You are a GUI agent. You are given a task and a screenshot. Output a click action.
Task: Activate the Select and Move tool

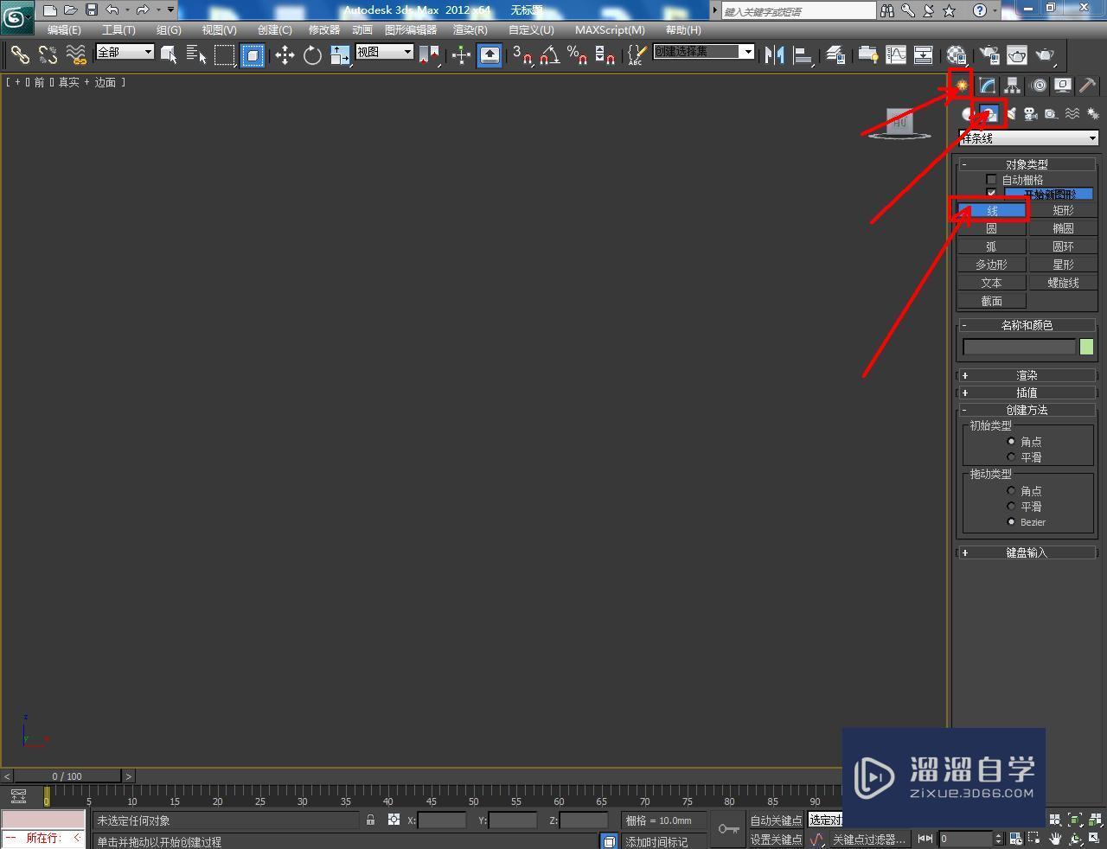285,55
